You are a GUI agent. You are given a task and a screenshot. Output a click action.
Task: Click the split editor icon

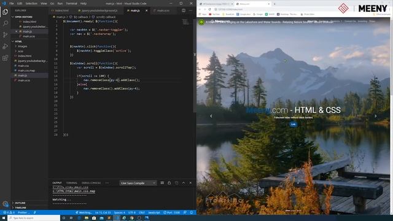(x=184, y=10)
